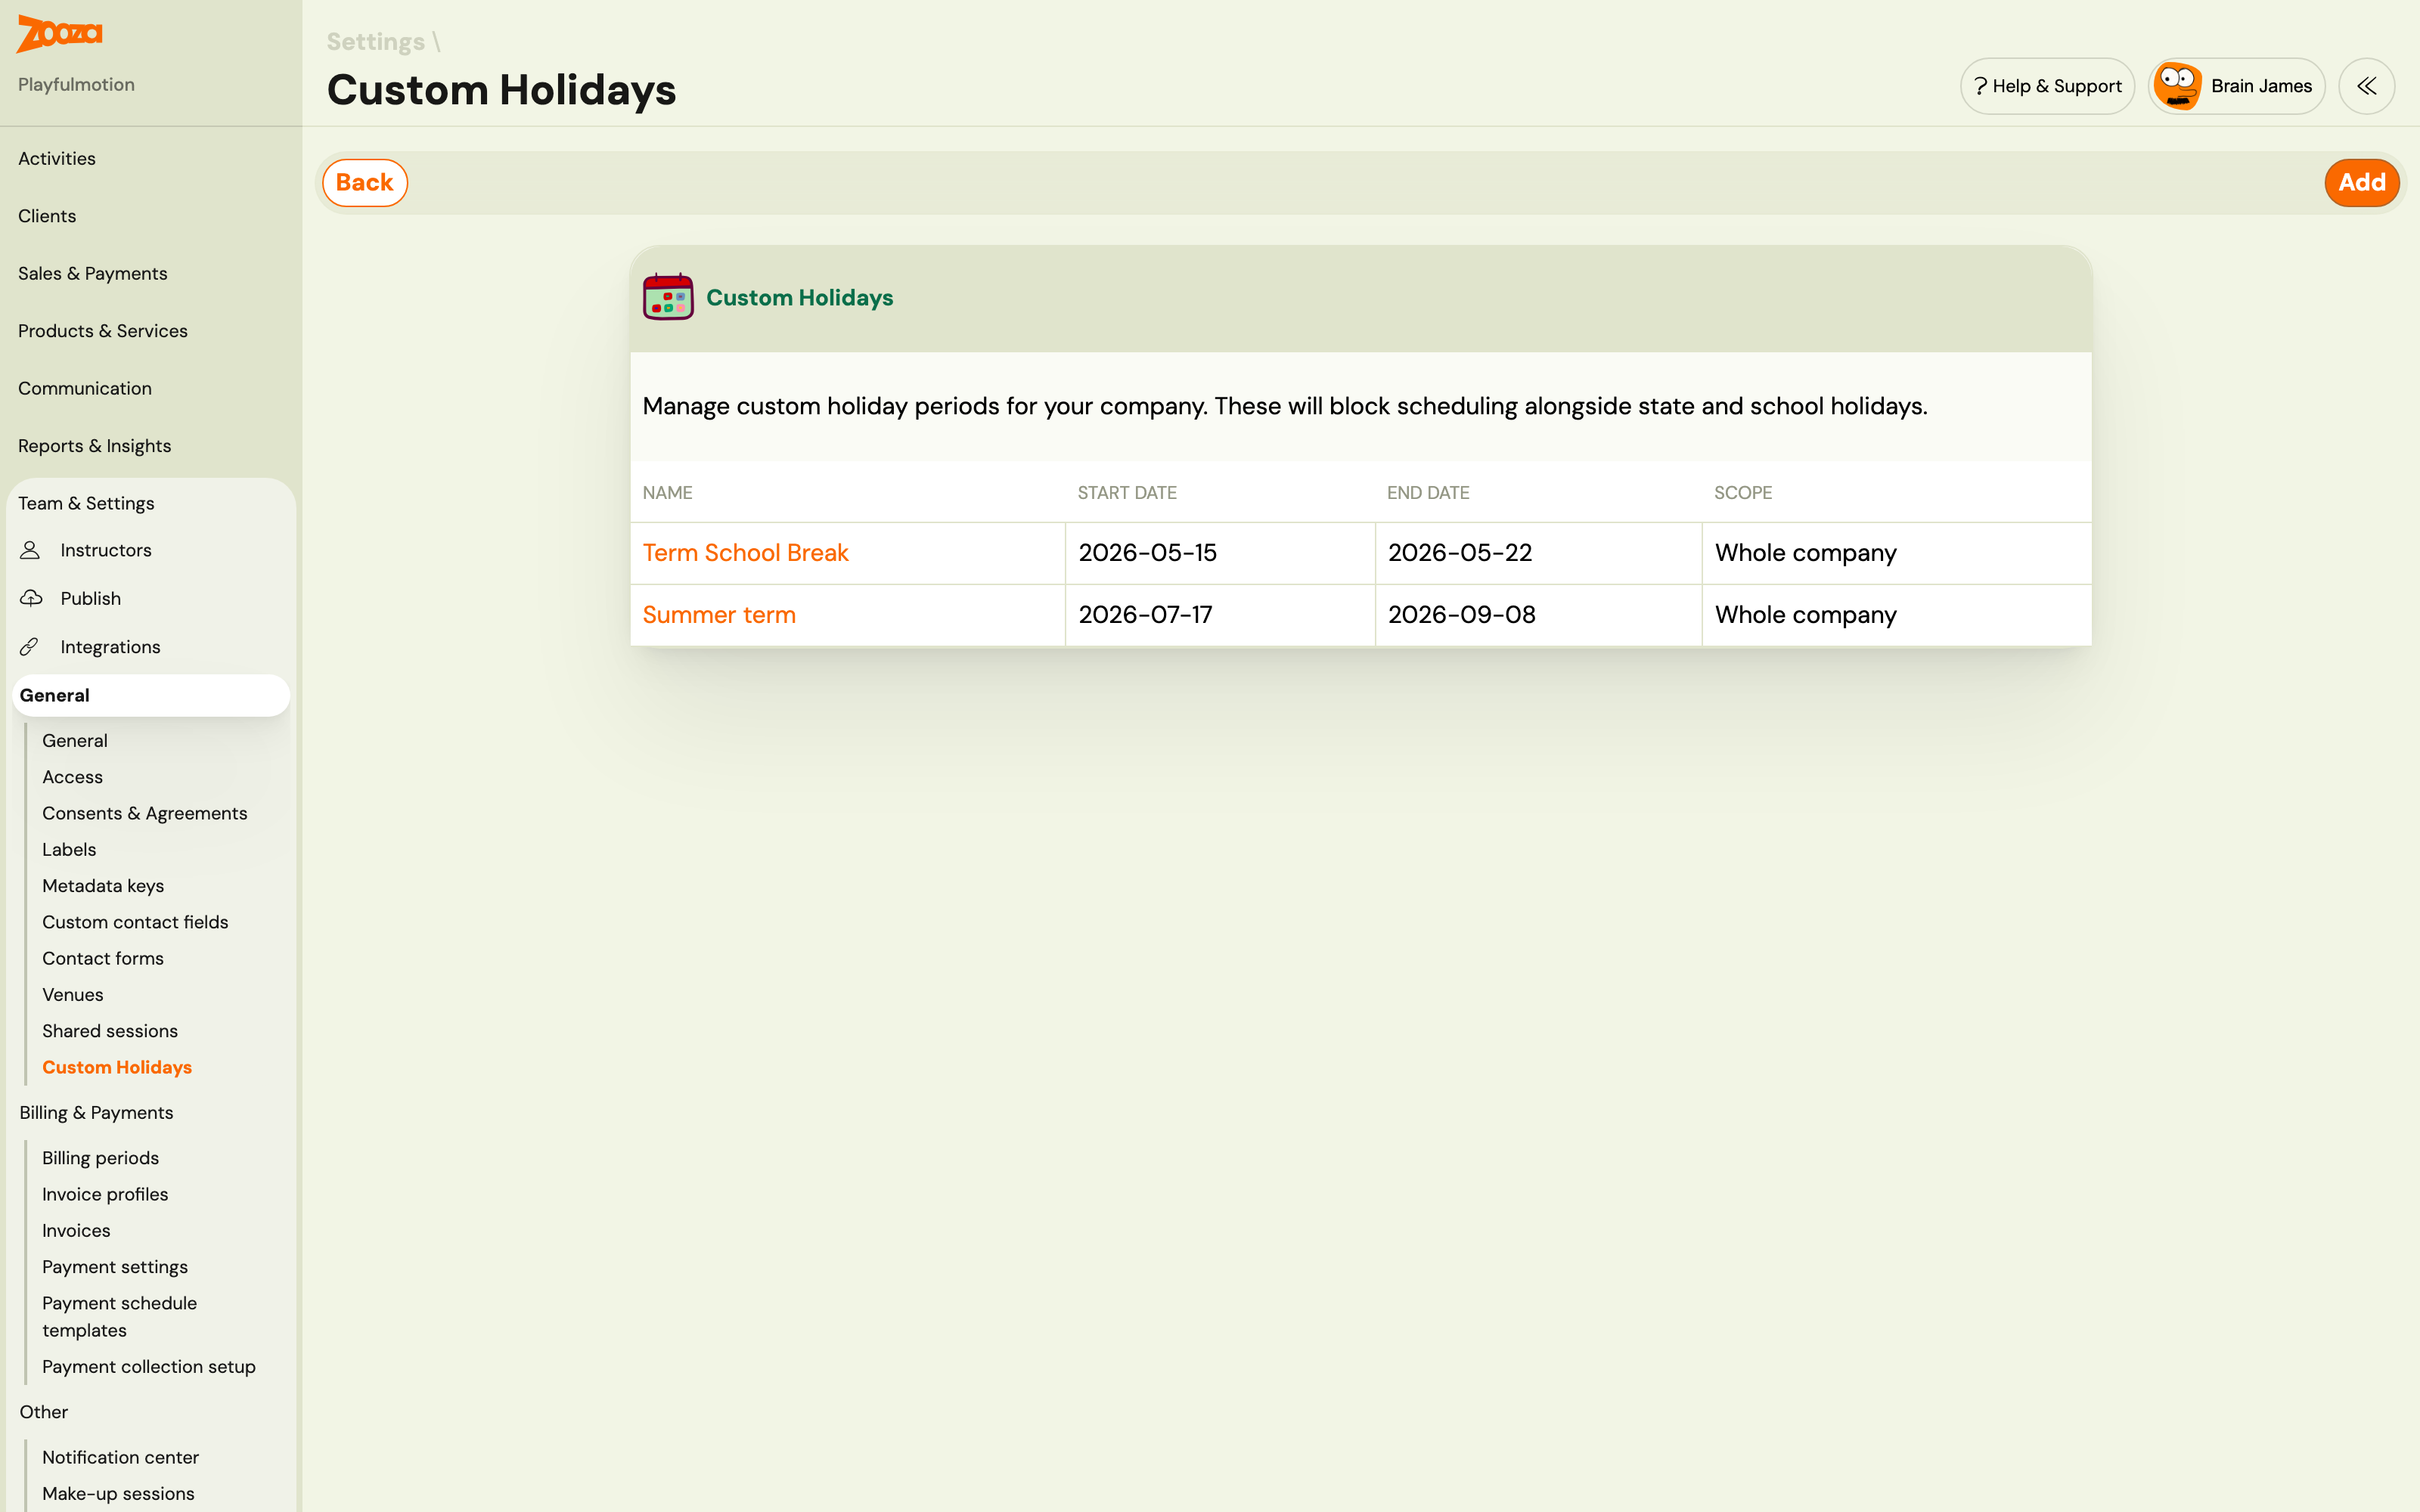Open Contact forms
The height and width of the screenshot is (1512, 2420).
tap(103, 959)
